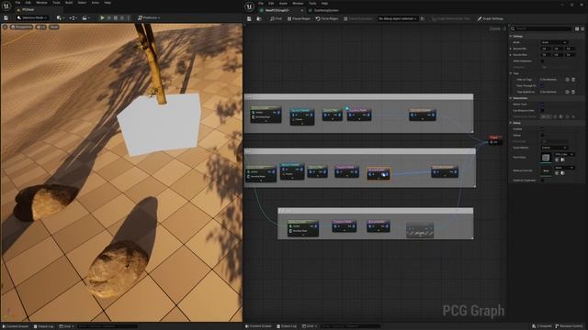Open the Mode dropdown in Settings
This screenshot has height=330, width=588.
[554, 42]
